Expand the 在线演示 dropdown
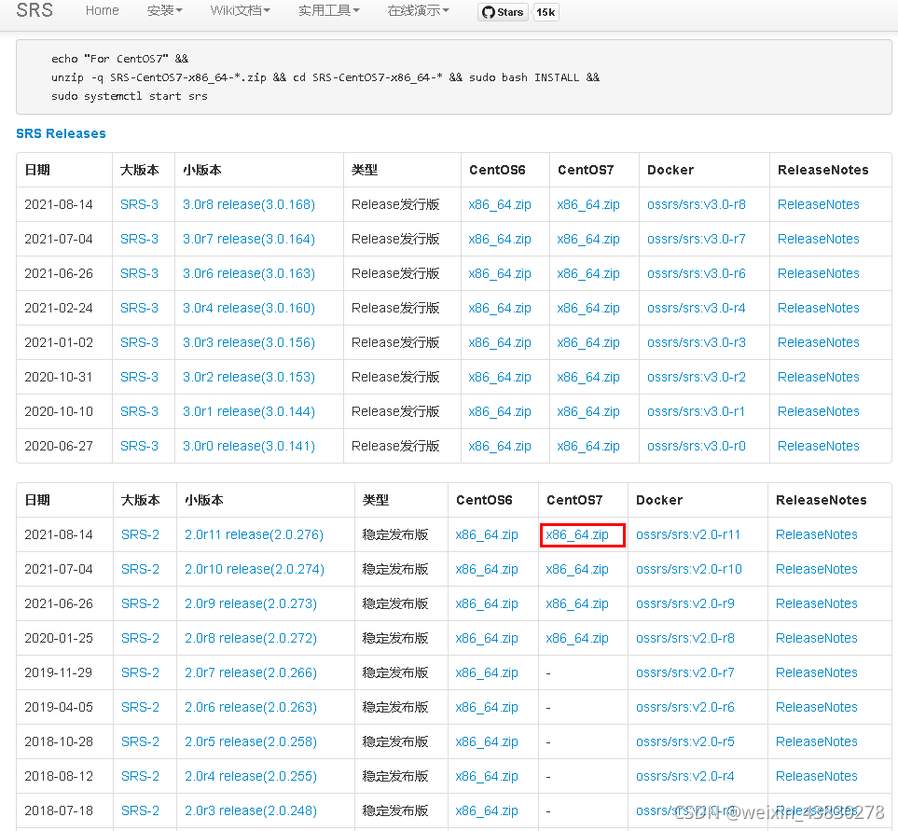898x831 pixels. click(x=418, y=11)
